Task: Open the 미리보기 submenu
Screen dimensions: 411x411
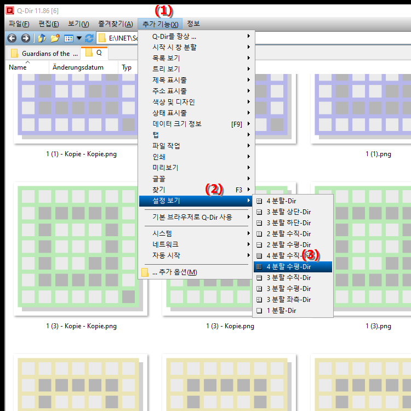Action: (x=196, y=168)
